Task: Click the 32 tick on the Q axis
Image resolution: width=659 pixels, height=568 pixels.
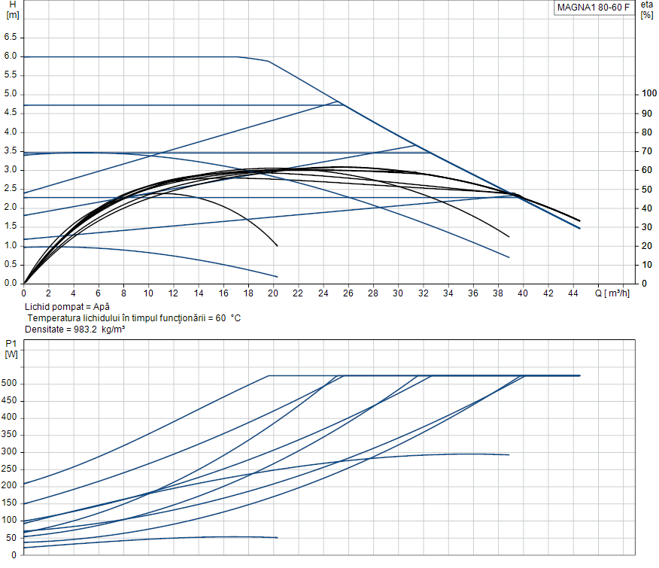Action: point(423,293)
